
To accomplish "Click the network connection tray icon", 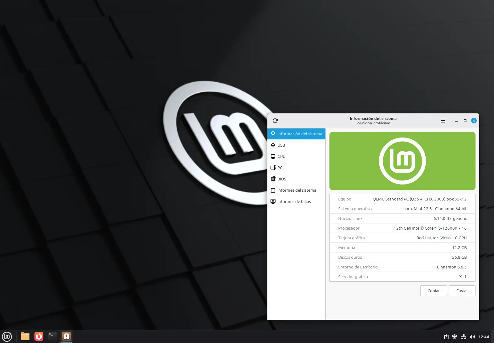I will (x=463, y=337).
